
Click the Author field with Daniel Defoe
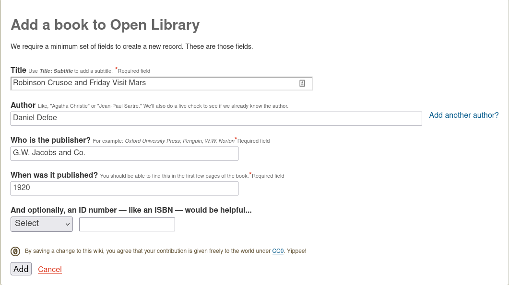pyautogui.click(x=216, y=119)
